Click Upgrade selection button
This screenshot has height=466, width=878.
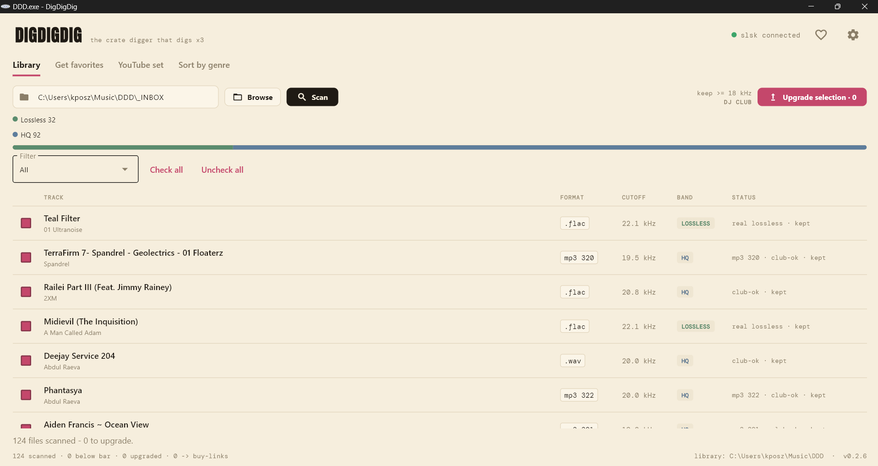click(x=812, y=97)
